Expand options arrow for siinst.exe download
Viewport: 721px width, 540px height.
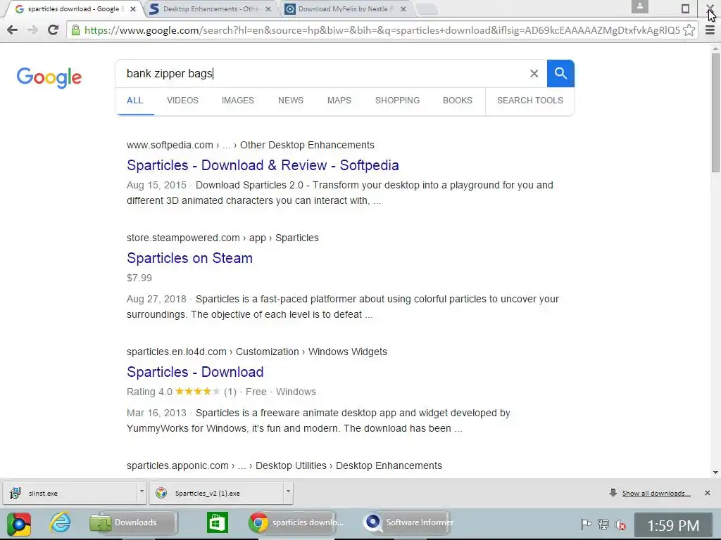(142, 491)
